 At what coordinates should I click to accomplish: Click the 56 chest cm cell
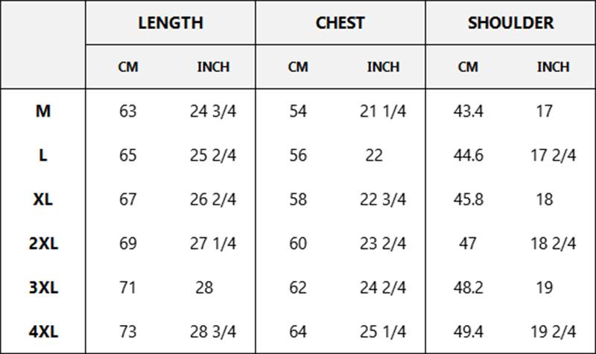pyautogui.click(x=297, y=155)
